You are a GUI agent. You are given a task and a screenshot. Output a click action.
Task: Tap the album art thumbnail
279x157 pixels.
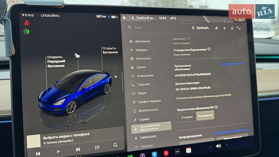[33, 141]
